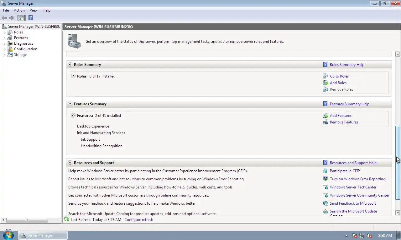The width and height of the screenshot is (401, 240).
Task: Click the Windows Error Reporting icon
Action: pos(325,179)
